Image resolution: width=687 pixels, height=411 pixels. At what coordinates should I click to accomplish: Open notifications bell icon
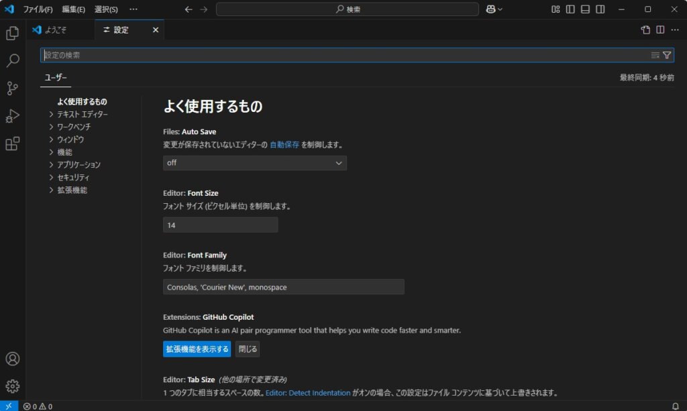click(x=675, y=406)
